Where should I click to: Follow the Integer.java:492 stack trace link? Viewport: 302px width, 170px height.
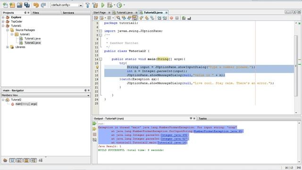point(174,135)
